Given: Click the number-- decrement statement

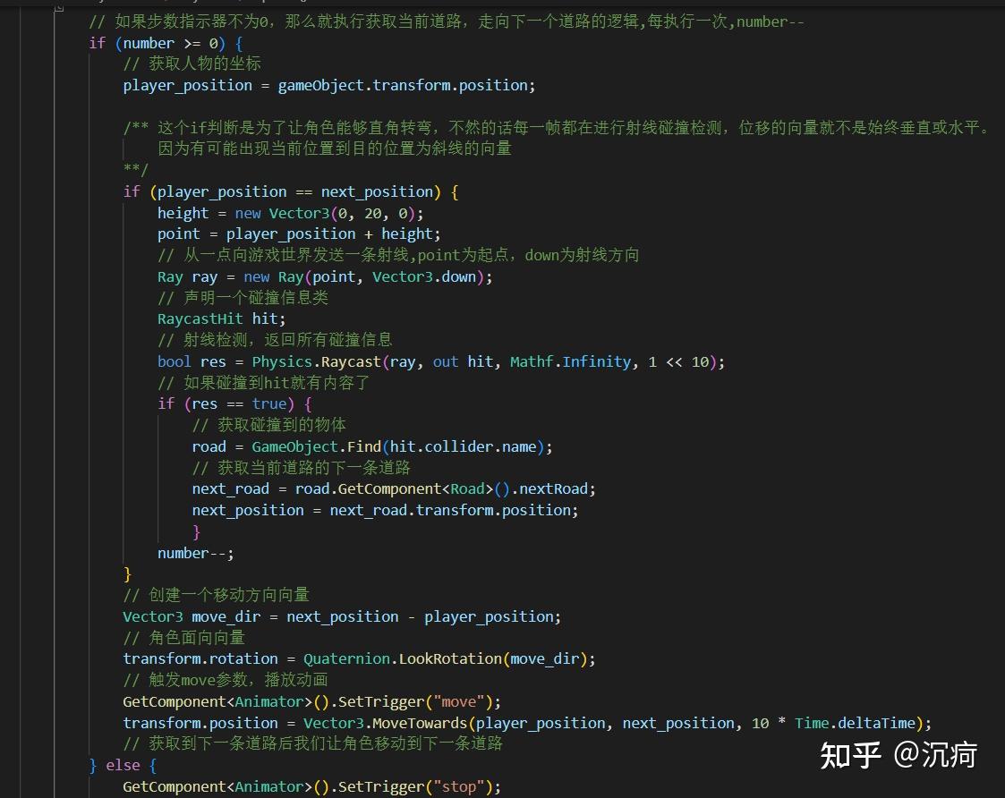Looking at the screenshot, I should pos(195,553).
